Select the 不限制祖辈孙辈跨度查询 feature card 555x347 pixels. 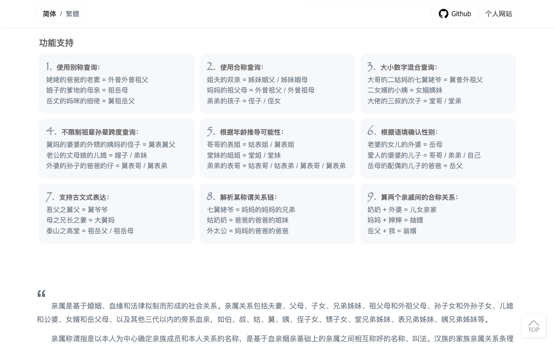pyautogui.click(x=117, y=148)
